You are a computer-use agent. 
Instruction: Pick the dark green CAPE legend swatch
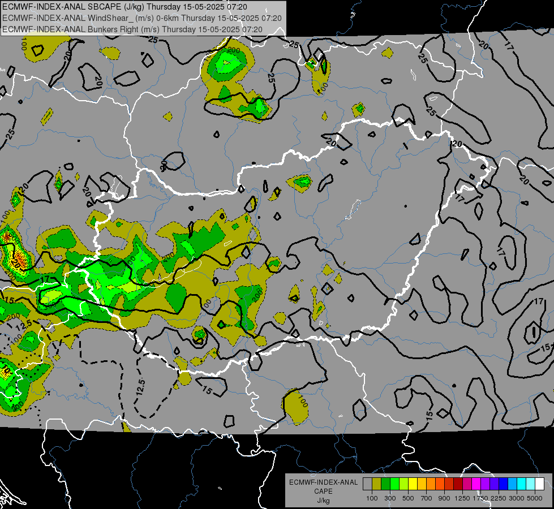[385, 484]
